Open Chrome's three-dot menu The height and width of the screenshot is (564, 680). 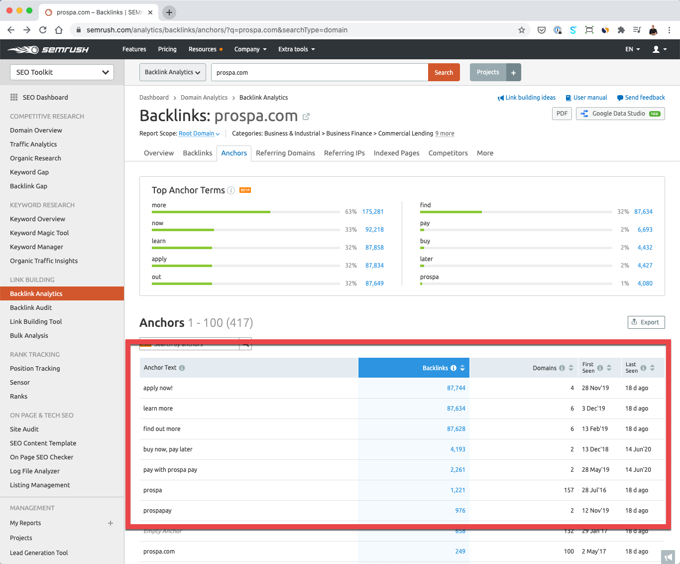(x=670, y=30)
